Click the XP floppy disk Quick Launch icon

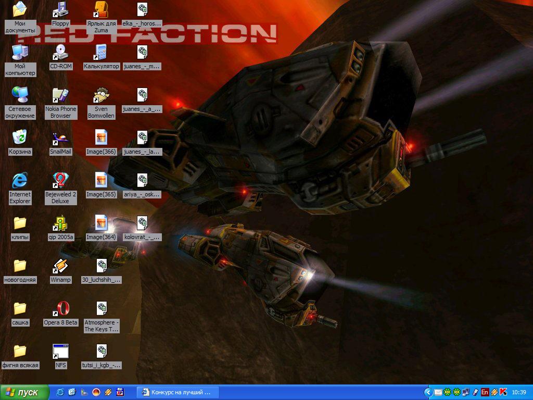(120, 392)
